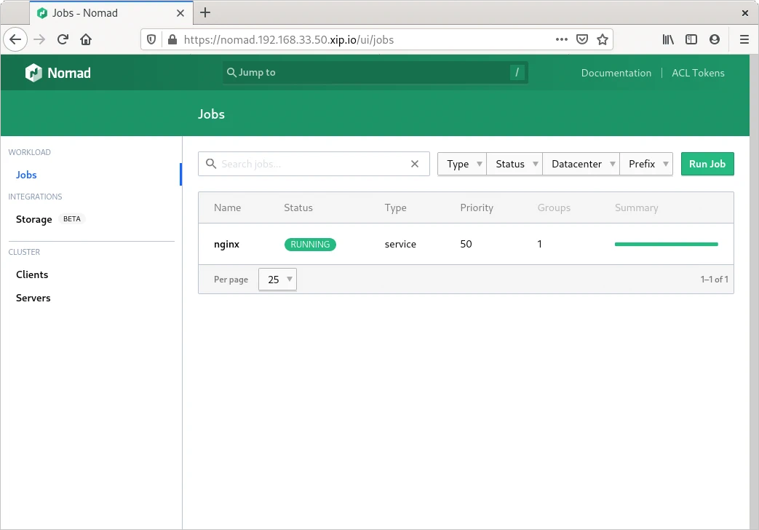This screenshot has height=530, width=759.
Task: Open Servers in the sidebar
Action: [33, 298]
